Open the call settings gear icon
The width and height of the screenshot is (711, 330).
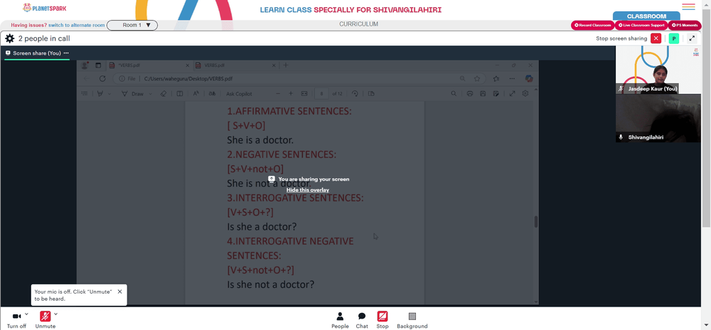(9, 38)
